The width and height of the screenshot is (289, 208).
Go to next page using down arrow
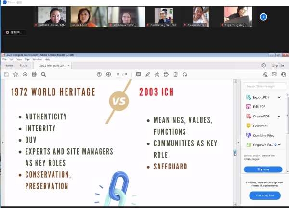pos(108,74)
